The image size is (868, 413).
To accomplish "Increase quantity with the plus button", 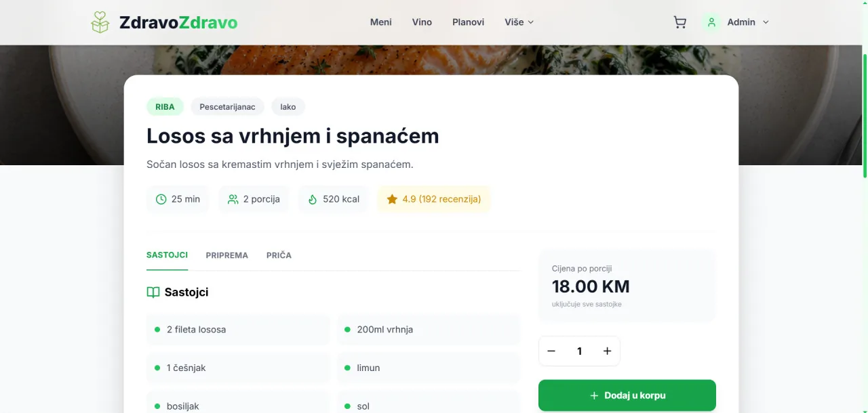I will pyautogui.click(x=607, y=351).
